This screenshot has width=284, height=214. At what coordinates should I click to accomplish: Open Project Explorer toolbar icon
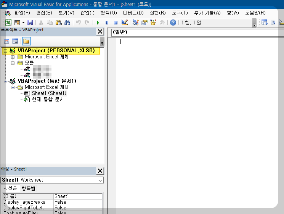[x=135, y=23]
